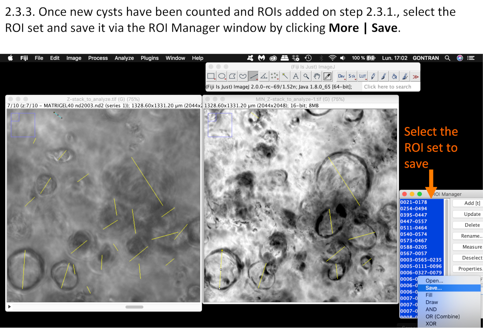Open Spotlight search in menu bar

pyautogui.click(x=447, y=58)
